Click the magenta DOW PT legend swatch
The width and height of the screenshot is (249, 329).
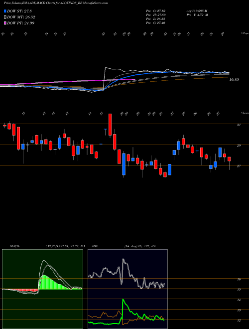point(5,23)
